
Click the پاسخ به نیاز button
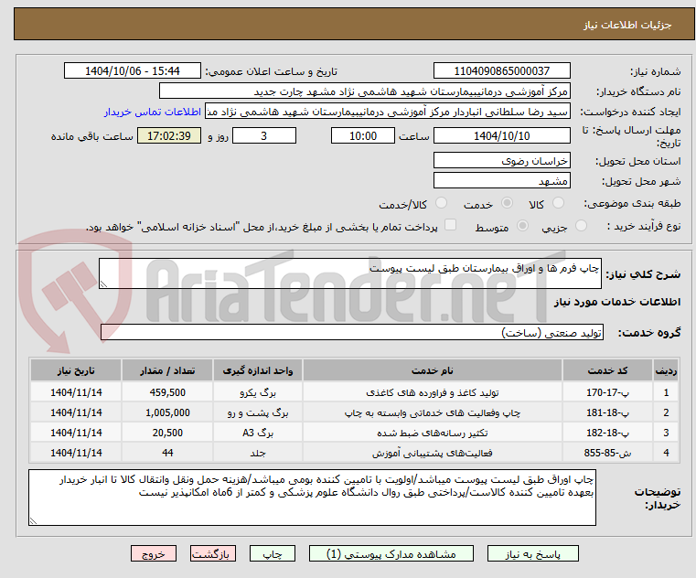[532, 553]
